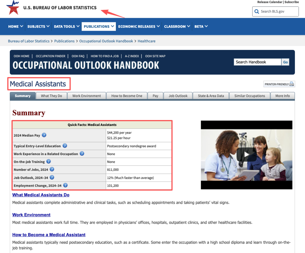Click the help icon beside Number of Jobs, 2024

click(52, 170)
